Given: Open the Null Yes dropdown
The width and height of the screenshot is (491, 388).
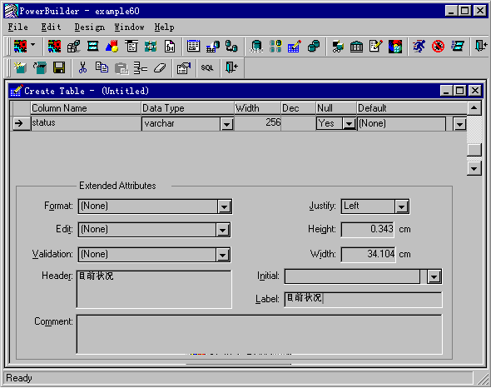Looking at the screenshot, I should [x=349, y=124].
